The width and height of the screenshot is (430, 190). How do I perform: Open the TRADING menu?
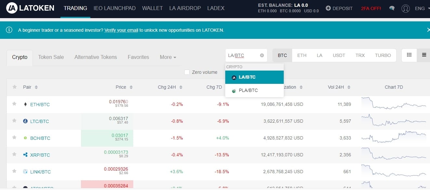[x=75, y=8]
